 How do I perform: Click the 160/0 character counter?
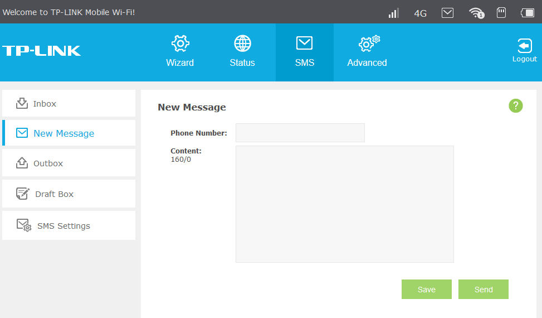[181, 160]
